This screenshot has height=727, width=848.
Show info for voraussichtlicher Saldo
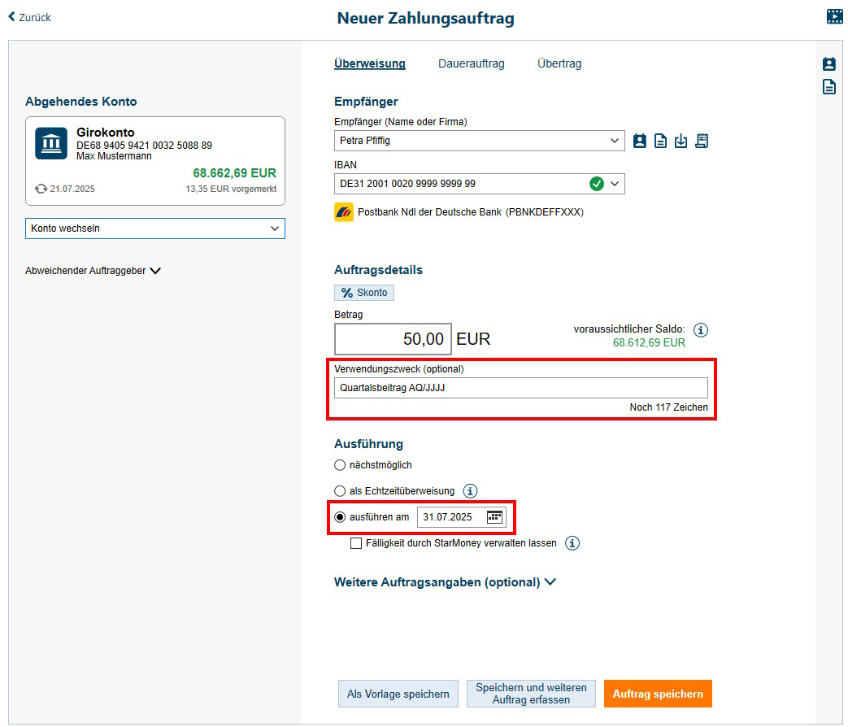702,329
